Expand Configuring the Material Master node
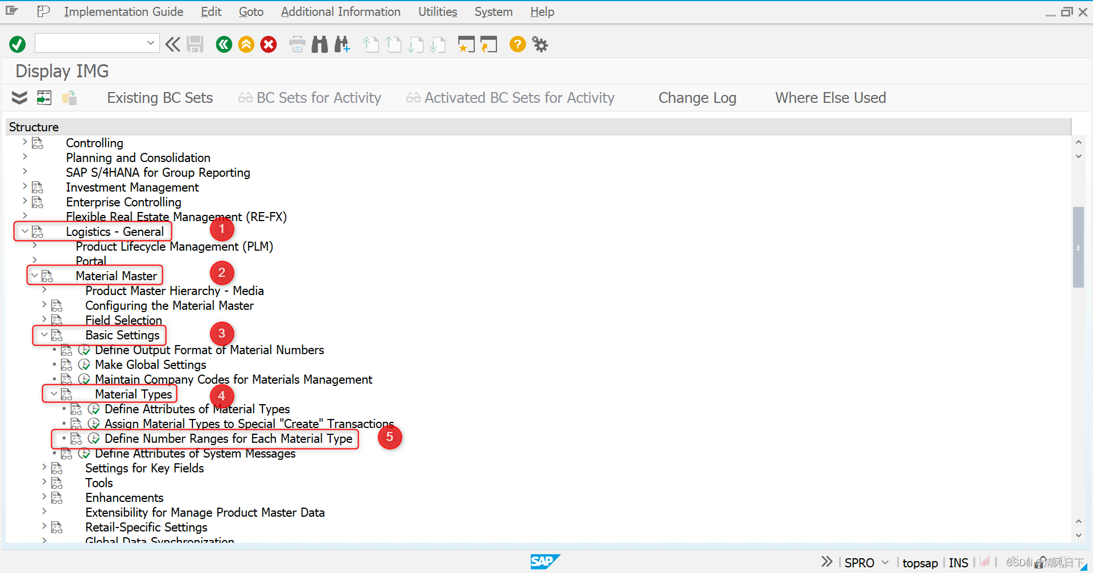Image resolution: width=1093 pixels, height=573 pixels. 44,304
